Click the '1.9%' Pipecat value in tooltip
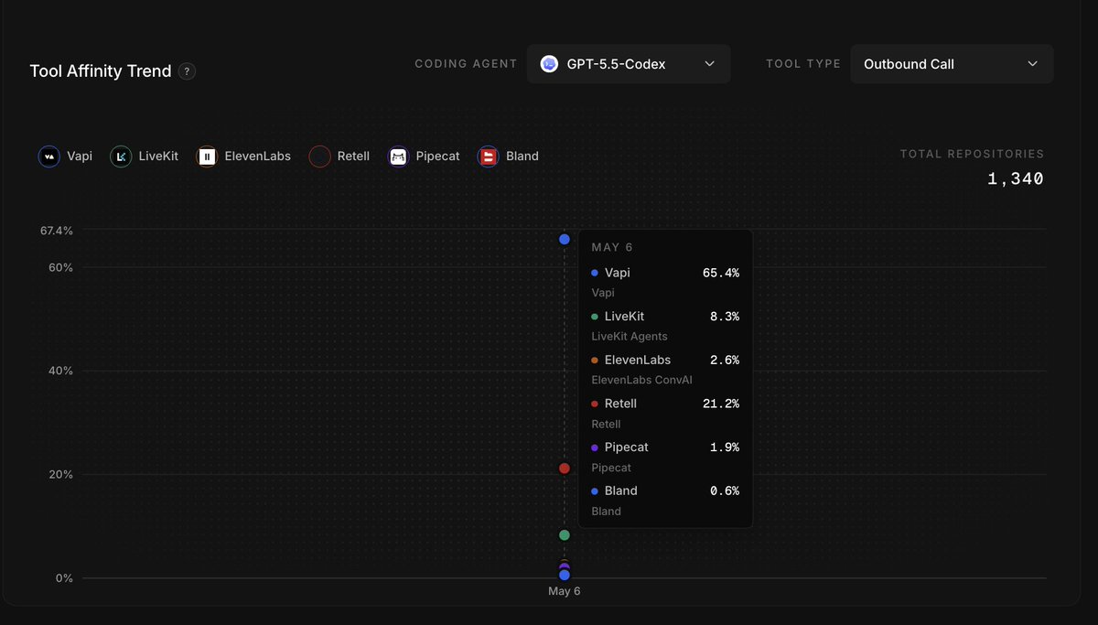Viewport: 1098px width, 625px height. tap(725, 447)
